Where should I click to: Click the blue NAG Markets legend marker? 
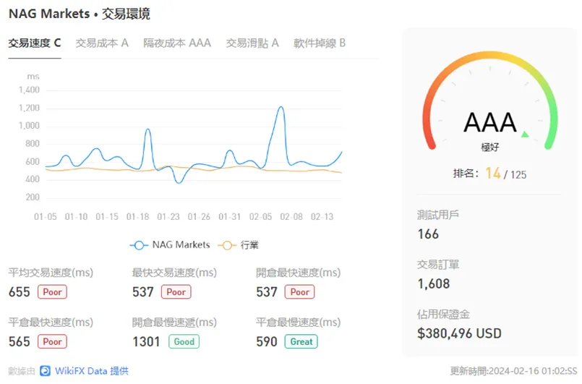tap(140, 245)
